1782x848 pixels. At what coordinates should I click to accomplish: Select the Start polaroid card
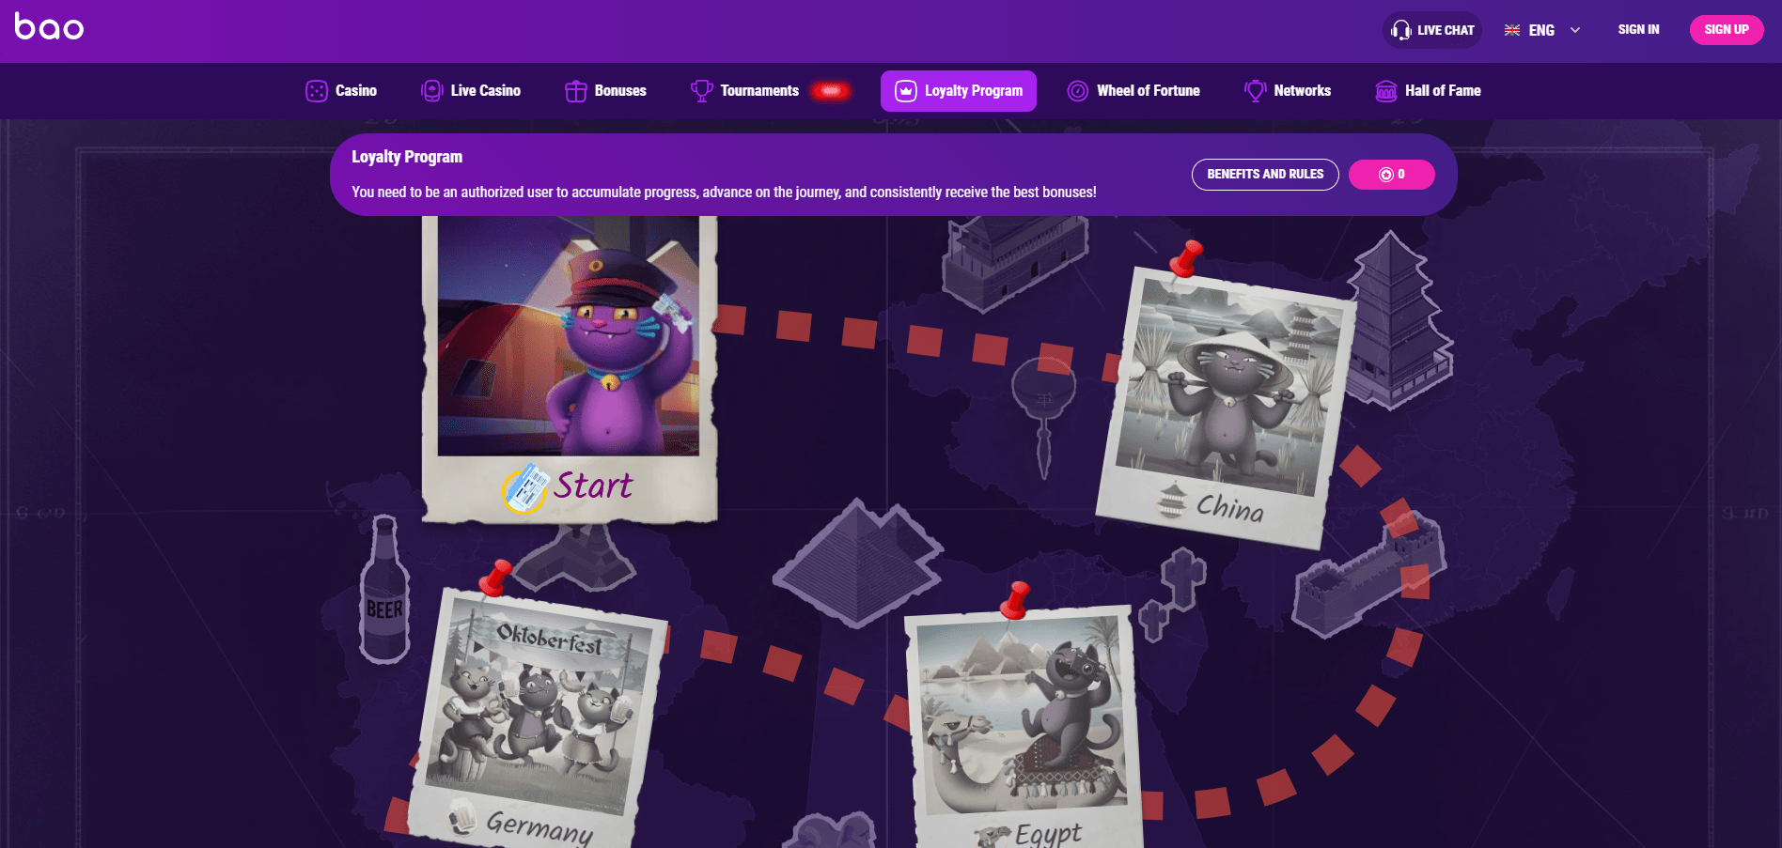570,366
